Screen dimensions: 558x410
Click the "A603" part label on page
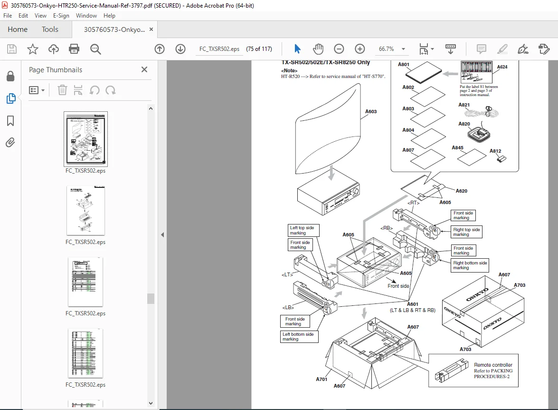371,112
